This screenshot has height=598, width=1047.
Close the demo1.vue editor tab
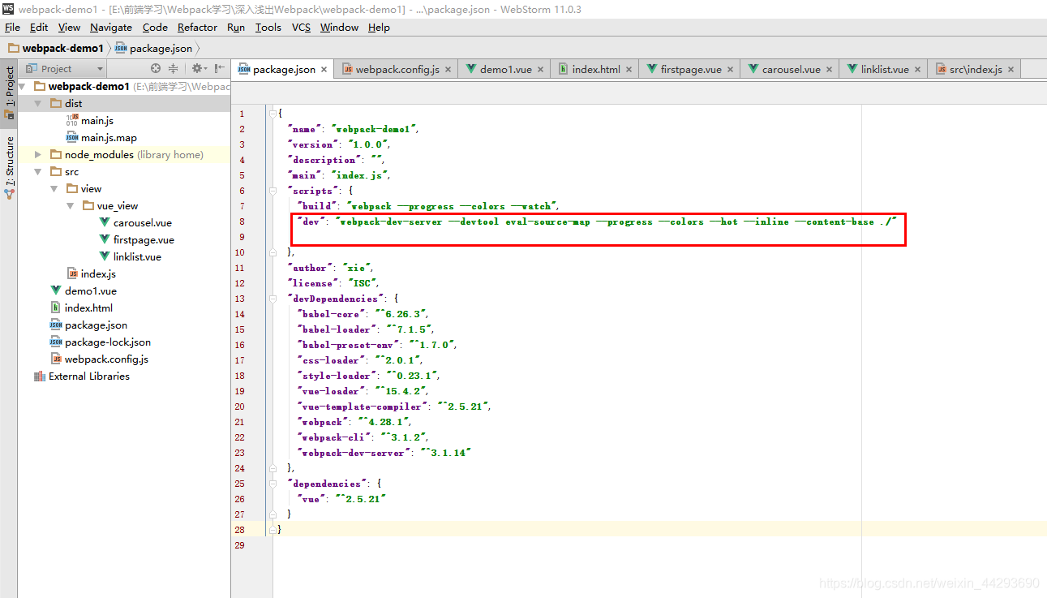[540, 70]
